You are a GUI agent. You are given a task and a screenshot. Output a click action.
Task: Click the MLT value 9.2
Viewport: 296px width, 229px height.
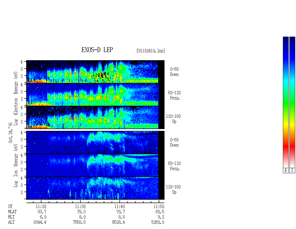pos(161,217)
